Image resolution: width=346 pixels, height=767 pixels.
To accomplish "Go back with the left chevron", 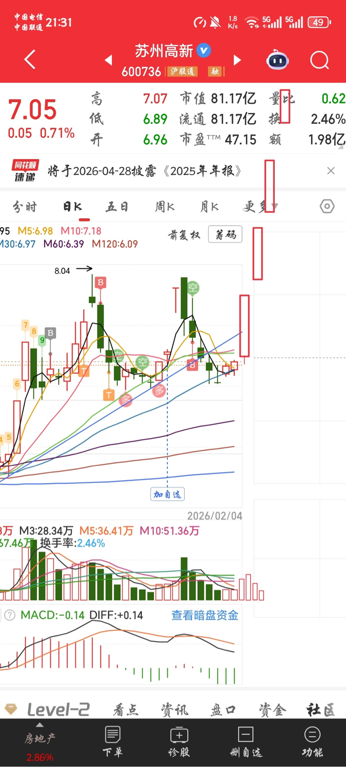I will pyautogui.click(x=30, y=60).
